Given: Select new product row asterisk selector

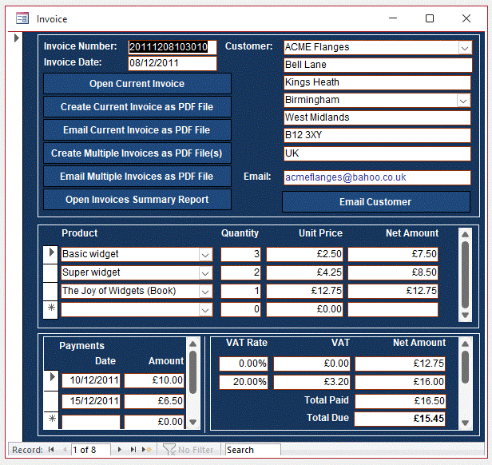Looking at the screenshot, I should (50, 309).
